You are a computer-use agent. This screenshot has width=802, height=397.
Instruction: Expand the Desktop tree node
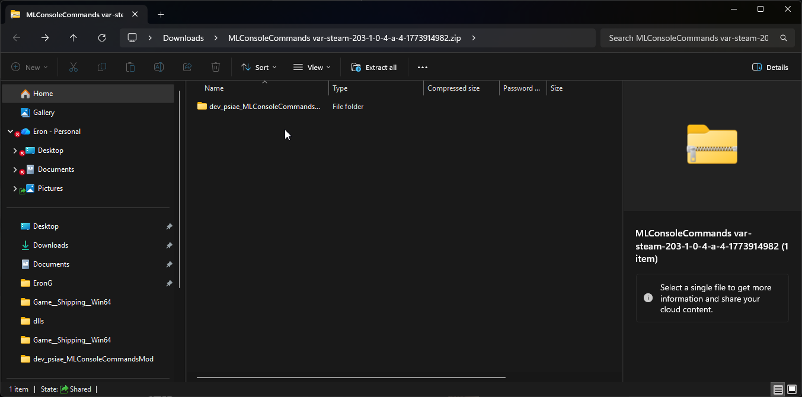tap(15, 151)
